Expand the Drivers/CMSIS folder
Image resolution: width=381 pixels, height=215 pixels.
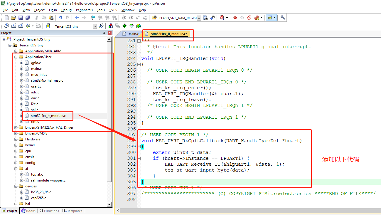16,133
